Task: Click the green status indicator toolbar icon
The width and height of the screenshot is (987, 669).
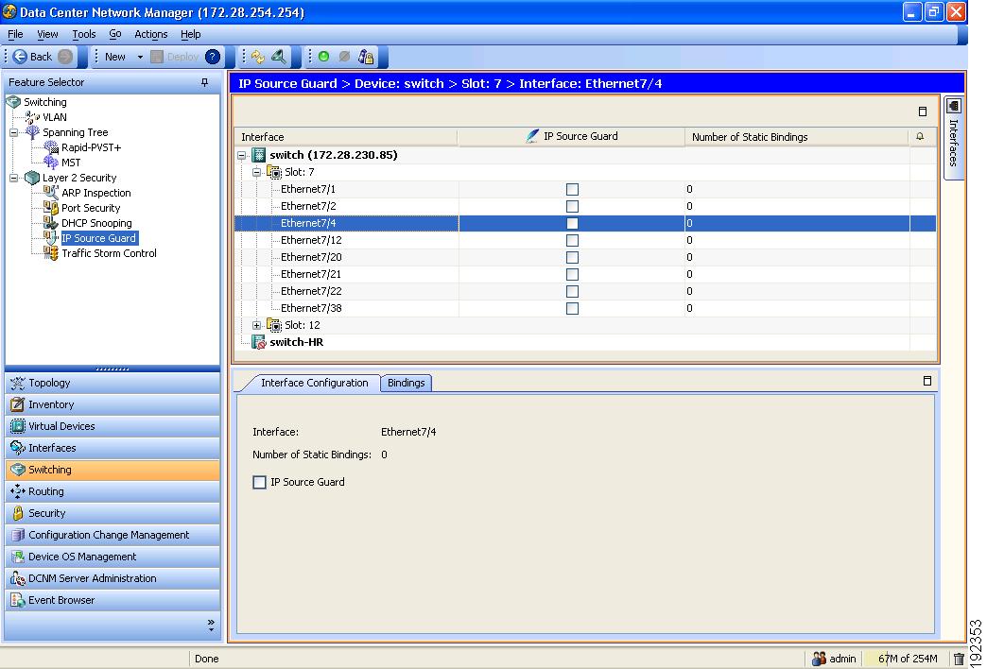Action: point(324,57)
